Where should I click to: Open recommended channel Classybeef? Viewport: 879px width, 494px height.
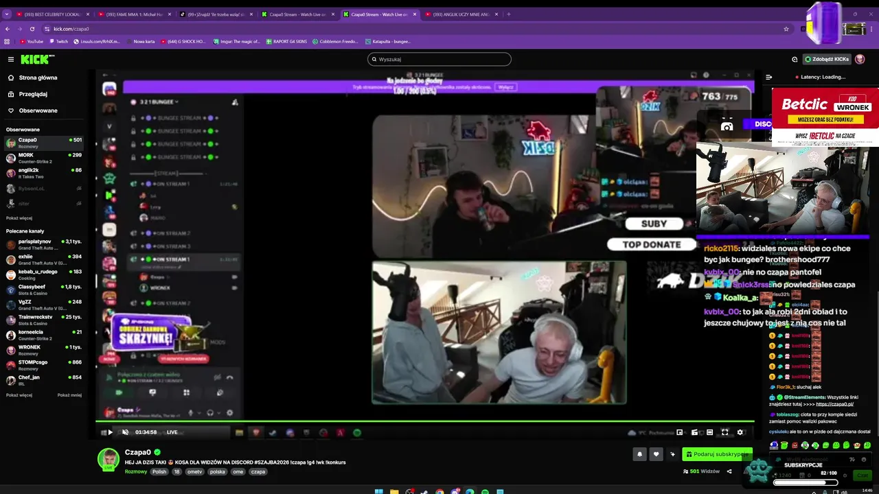[44, 290]
